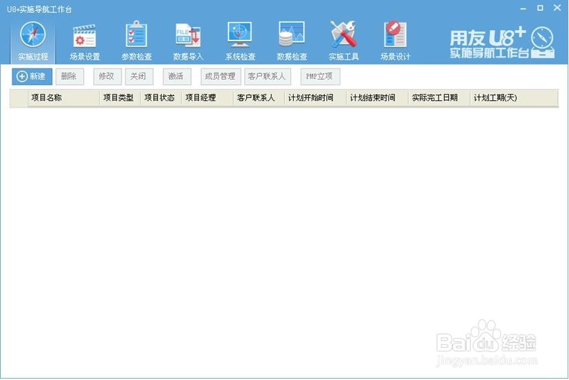Open 成员管理 member management
Image resolution: width=569 pixels, height=380 pixels.
coord(220,77)
